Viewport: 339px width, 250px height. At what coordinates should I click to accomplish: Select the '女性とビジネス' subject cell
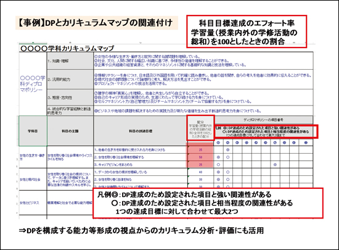pos(33,203)
